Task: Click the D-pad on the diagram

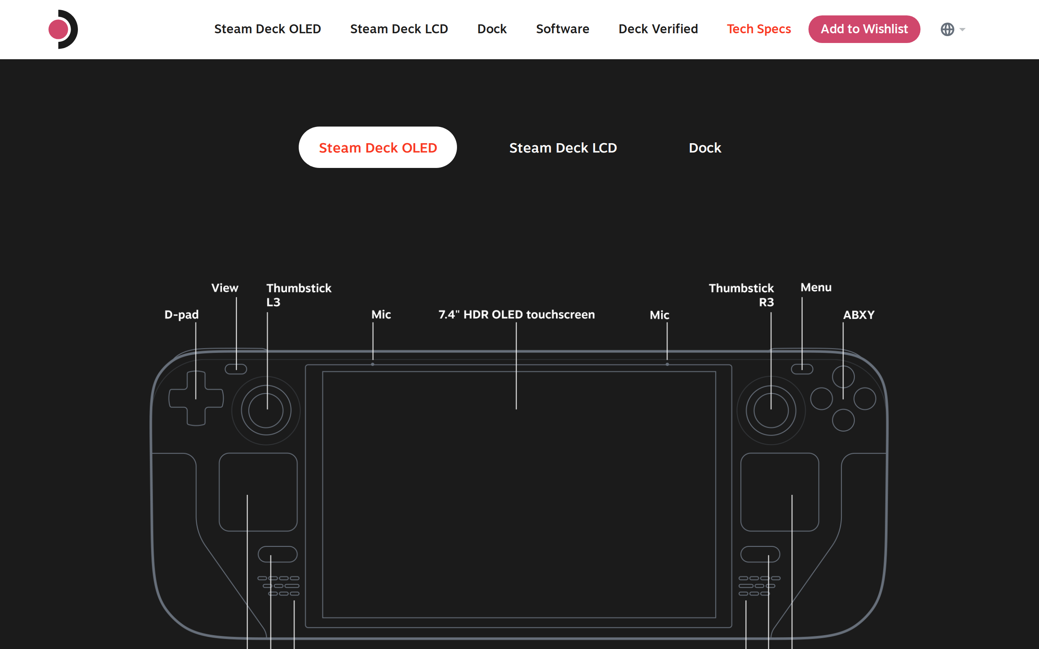Action: pyautogui.click(x=196, y=398)
